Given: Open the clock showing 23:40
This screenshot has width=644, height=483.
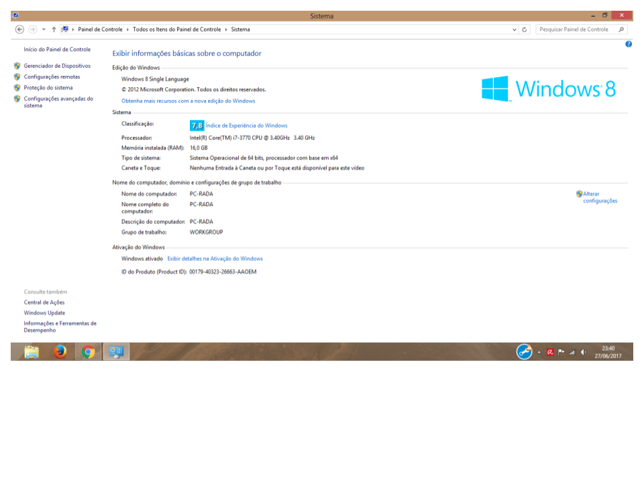Looking at the screenshot, I should [x=608, y=352].
